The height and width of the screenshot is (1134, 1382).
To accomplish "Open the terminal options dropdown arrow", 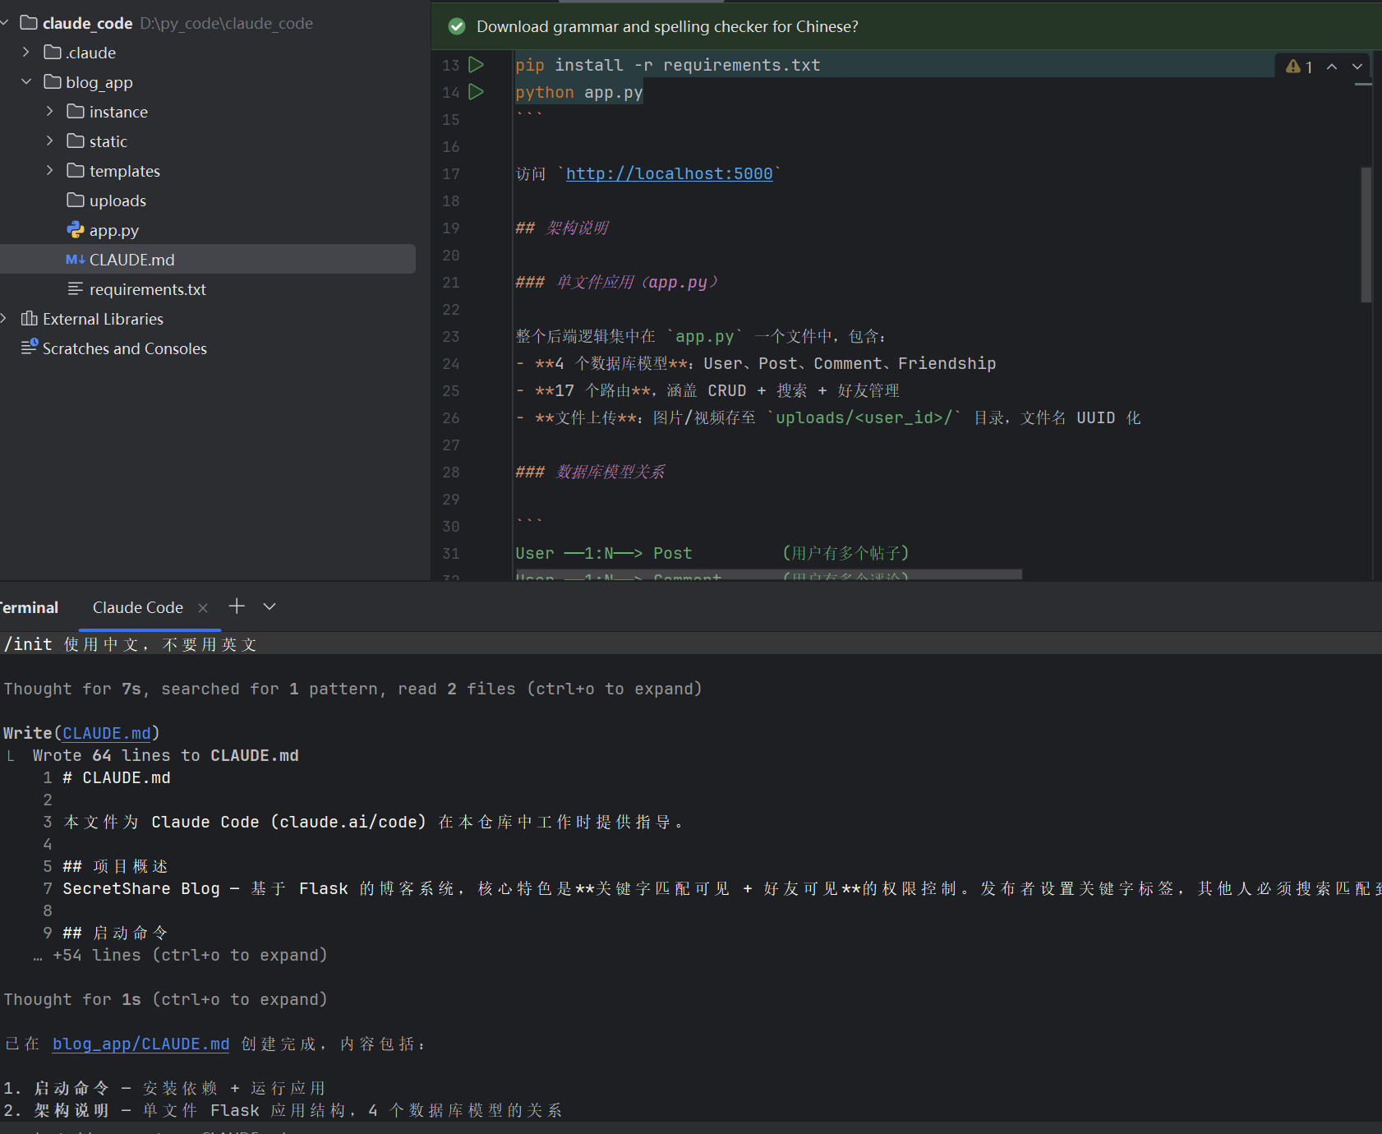I will click(x=269, y=606).
